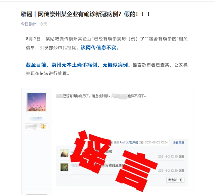The image size is (215, 195).
Task: Open the 今日崇州 account link
Action: [x=29, y=24]
